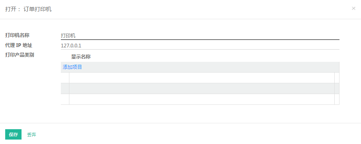This screenshot has height=144, width=361.
Task: Click the narrow right cell of the first empty row
Action: tap(337, 78)
